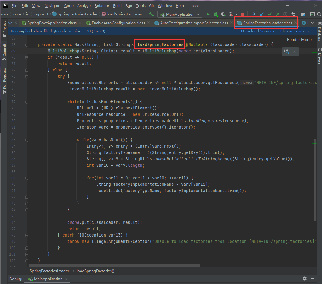Open MainApplication run configuration dropdown
This screenshot has height=284, width=322.
(180, 14)
